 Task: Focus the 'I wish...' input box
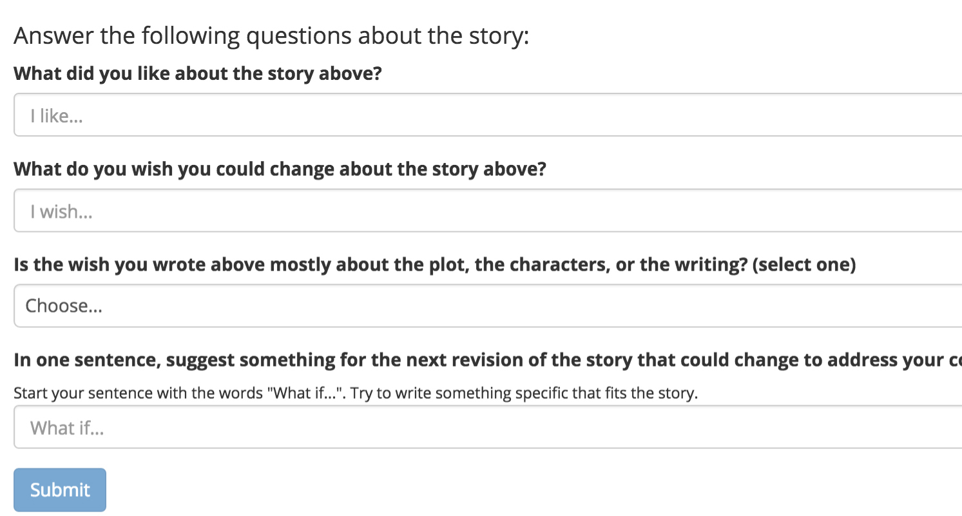[x=487, y=211]
